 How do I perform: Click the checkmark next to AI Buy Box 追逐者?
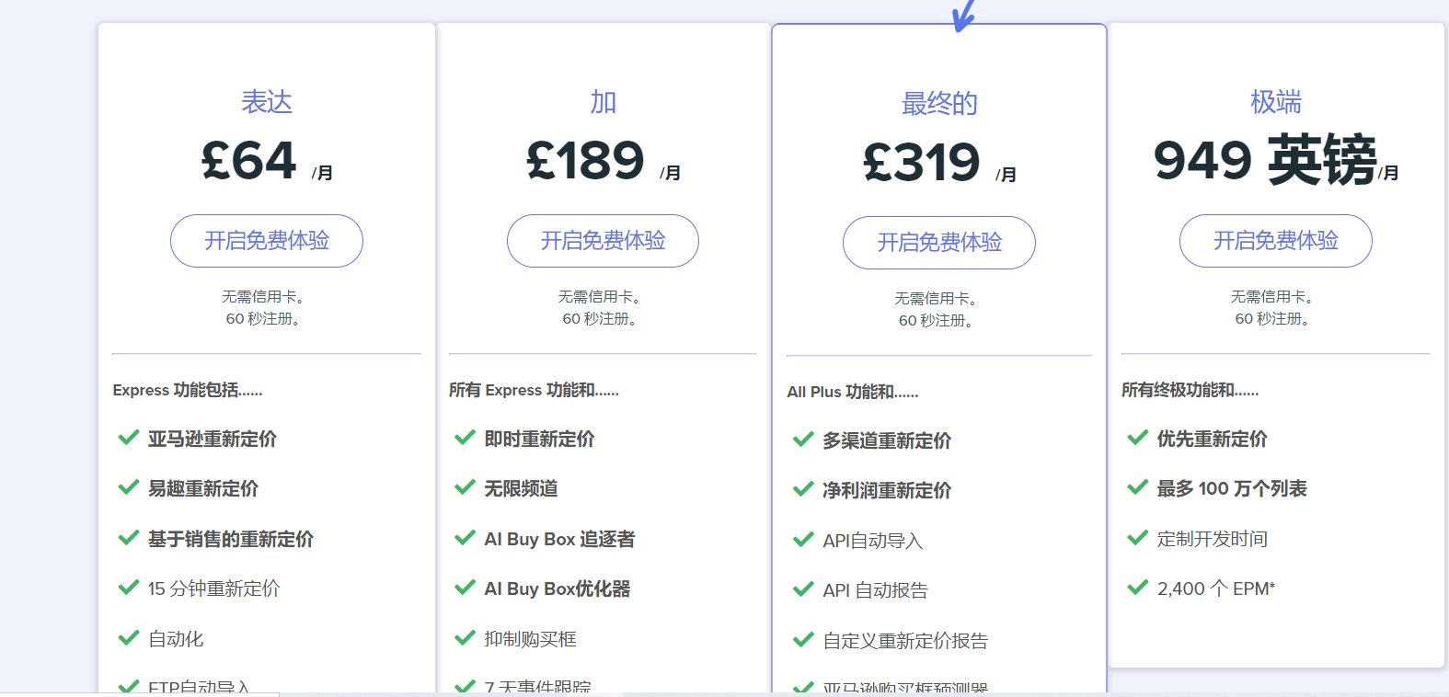(x=466, y=538)
